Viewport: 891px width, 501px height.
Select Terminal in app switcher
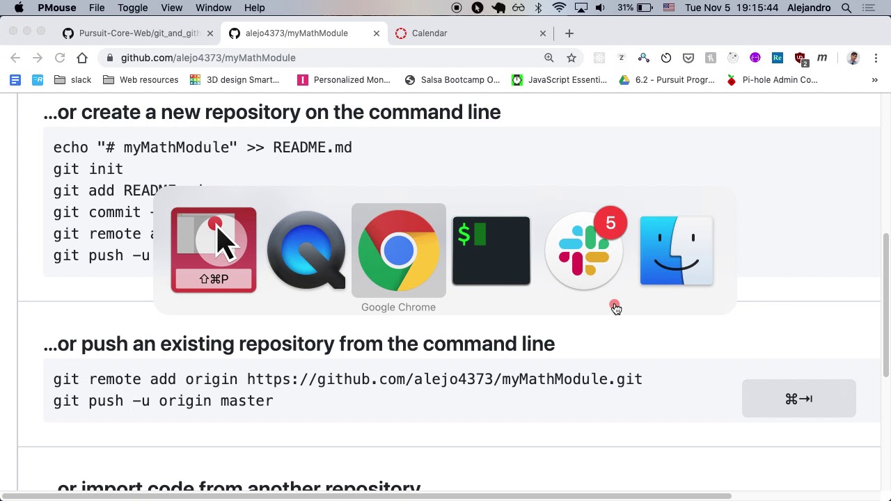[491, 250]
